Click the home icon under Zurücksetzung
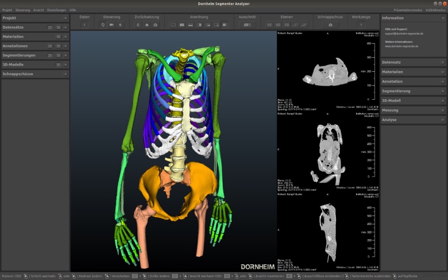 click(147, 25)
